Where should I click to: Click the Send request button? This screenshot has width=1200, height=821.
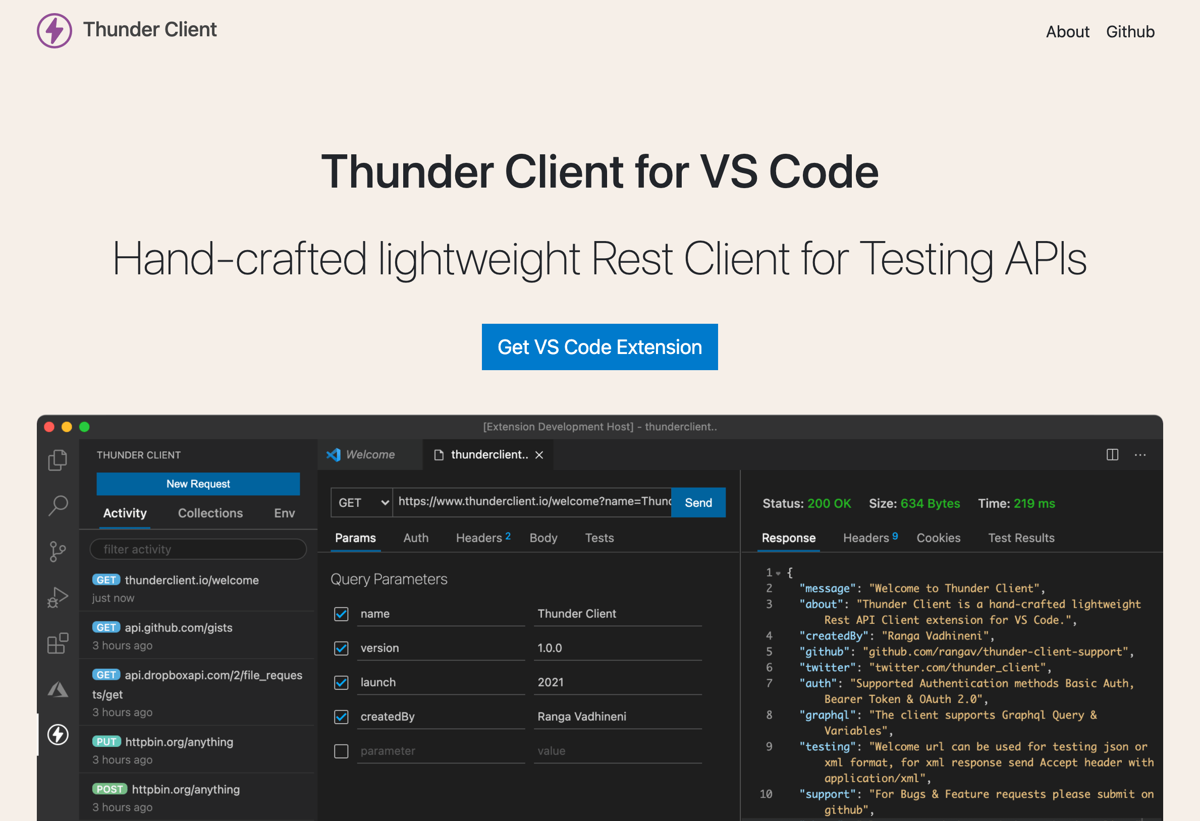click(x=698, y=503)
